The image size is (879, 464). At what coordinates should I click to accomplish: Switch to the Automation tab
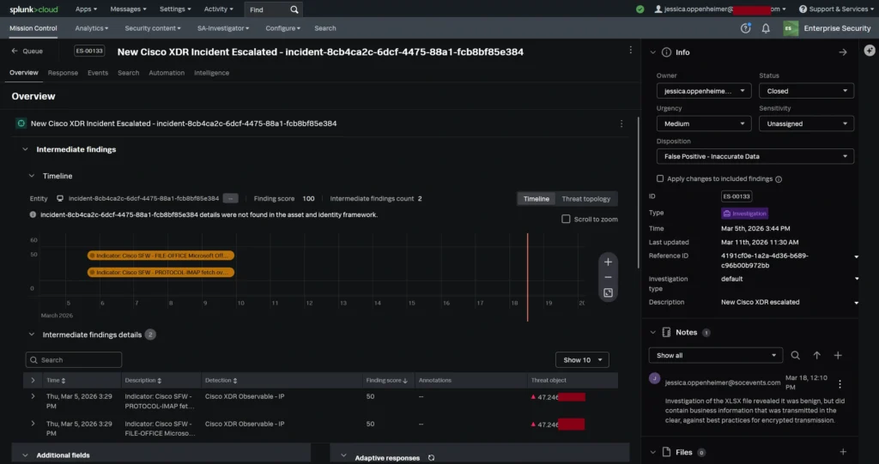(x=167, y=73)
